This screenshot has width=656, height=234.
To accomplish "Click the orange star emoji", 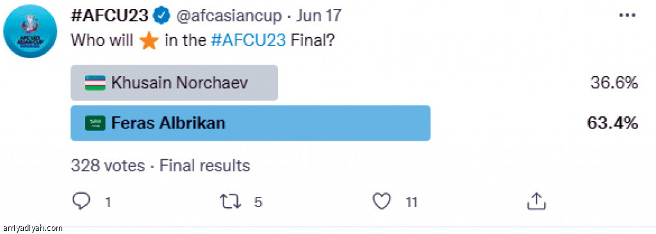I will coord(149,40).
